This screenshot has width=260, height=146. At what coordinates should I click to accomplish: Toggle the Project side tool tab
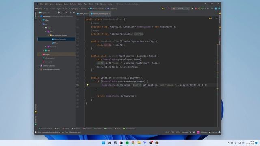(35, 15)
